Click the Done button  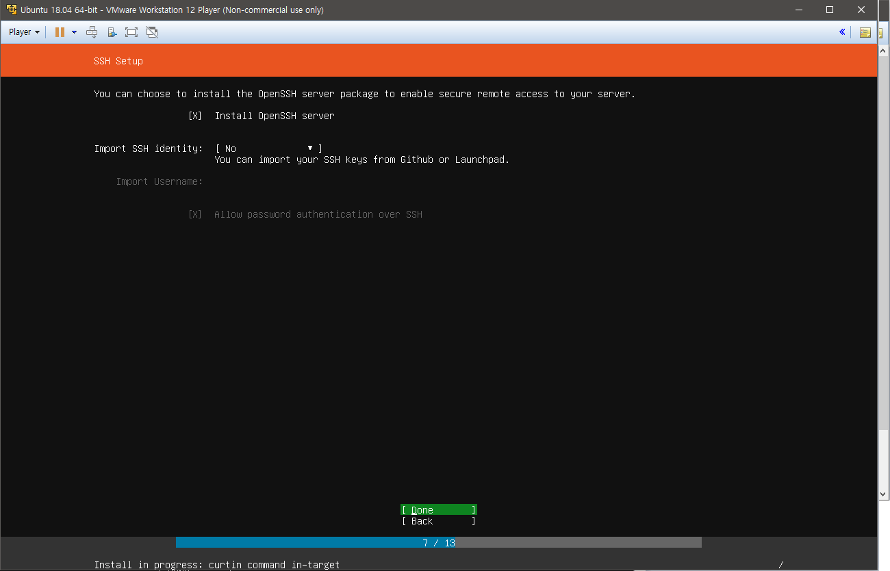(x=439, y=510)
